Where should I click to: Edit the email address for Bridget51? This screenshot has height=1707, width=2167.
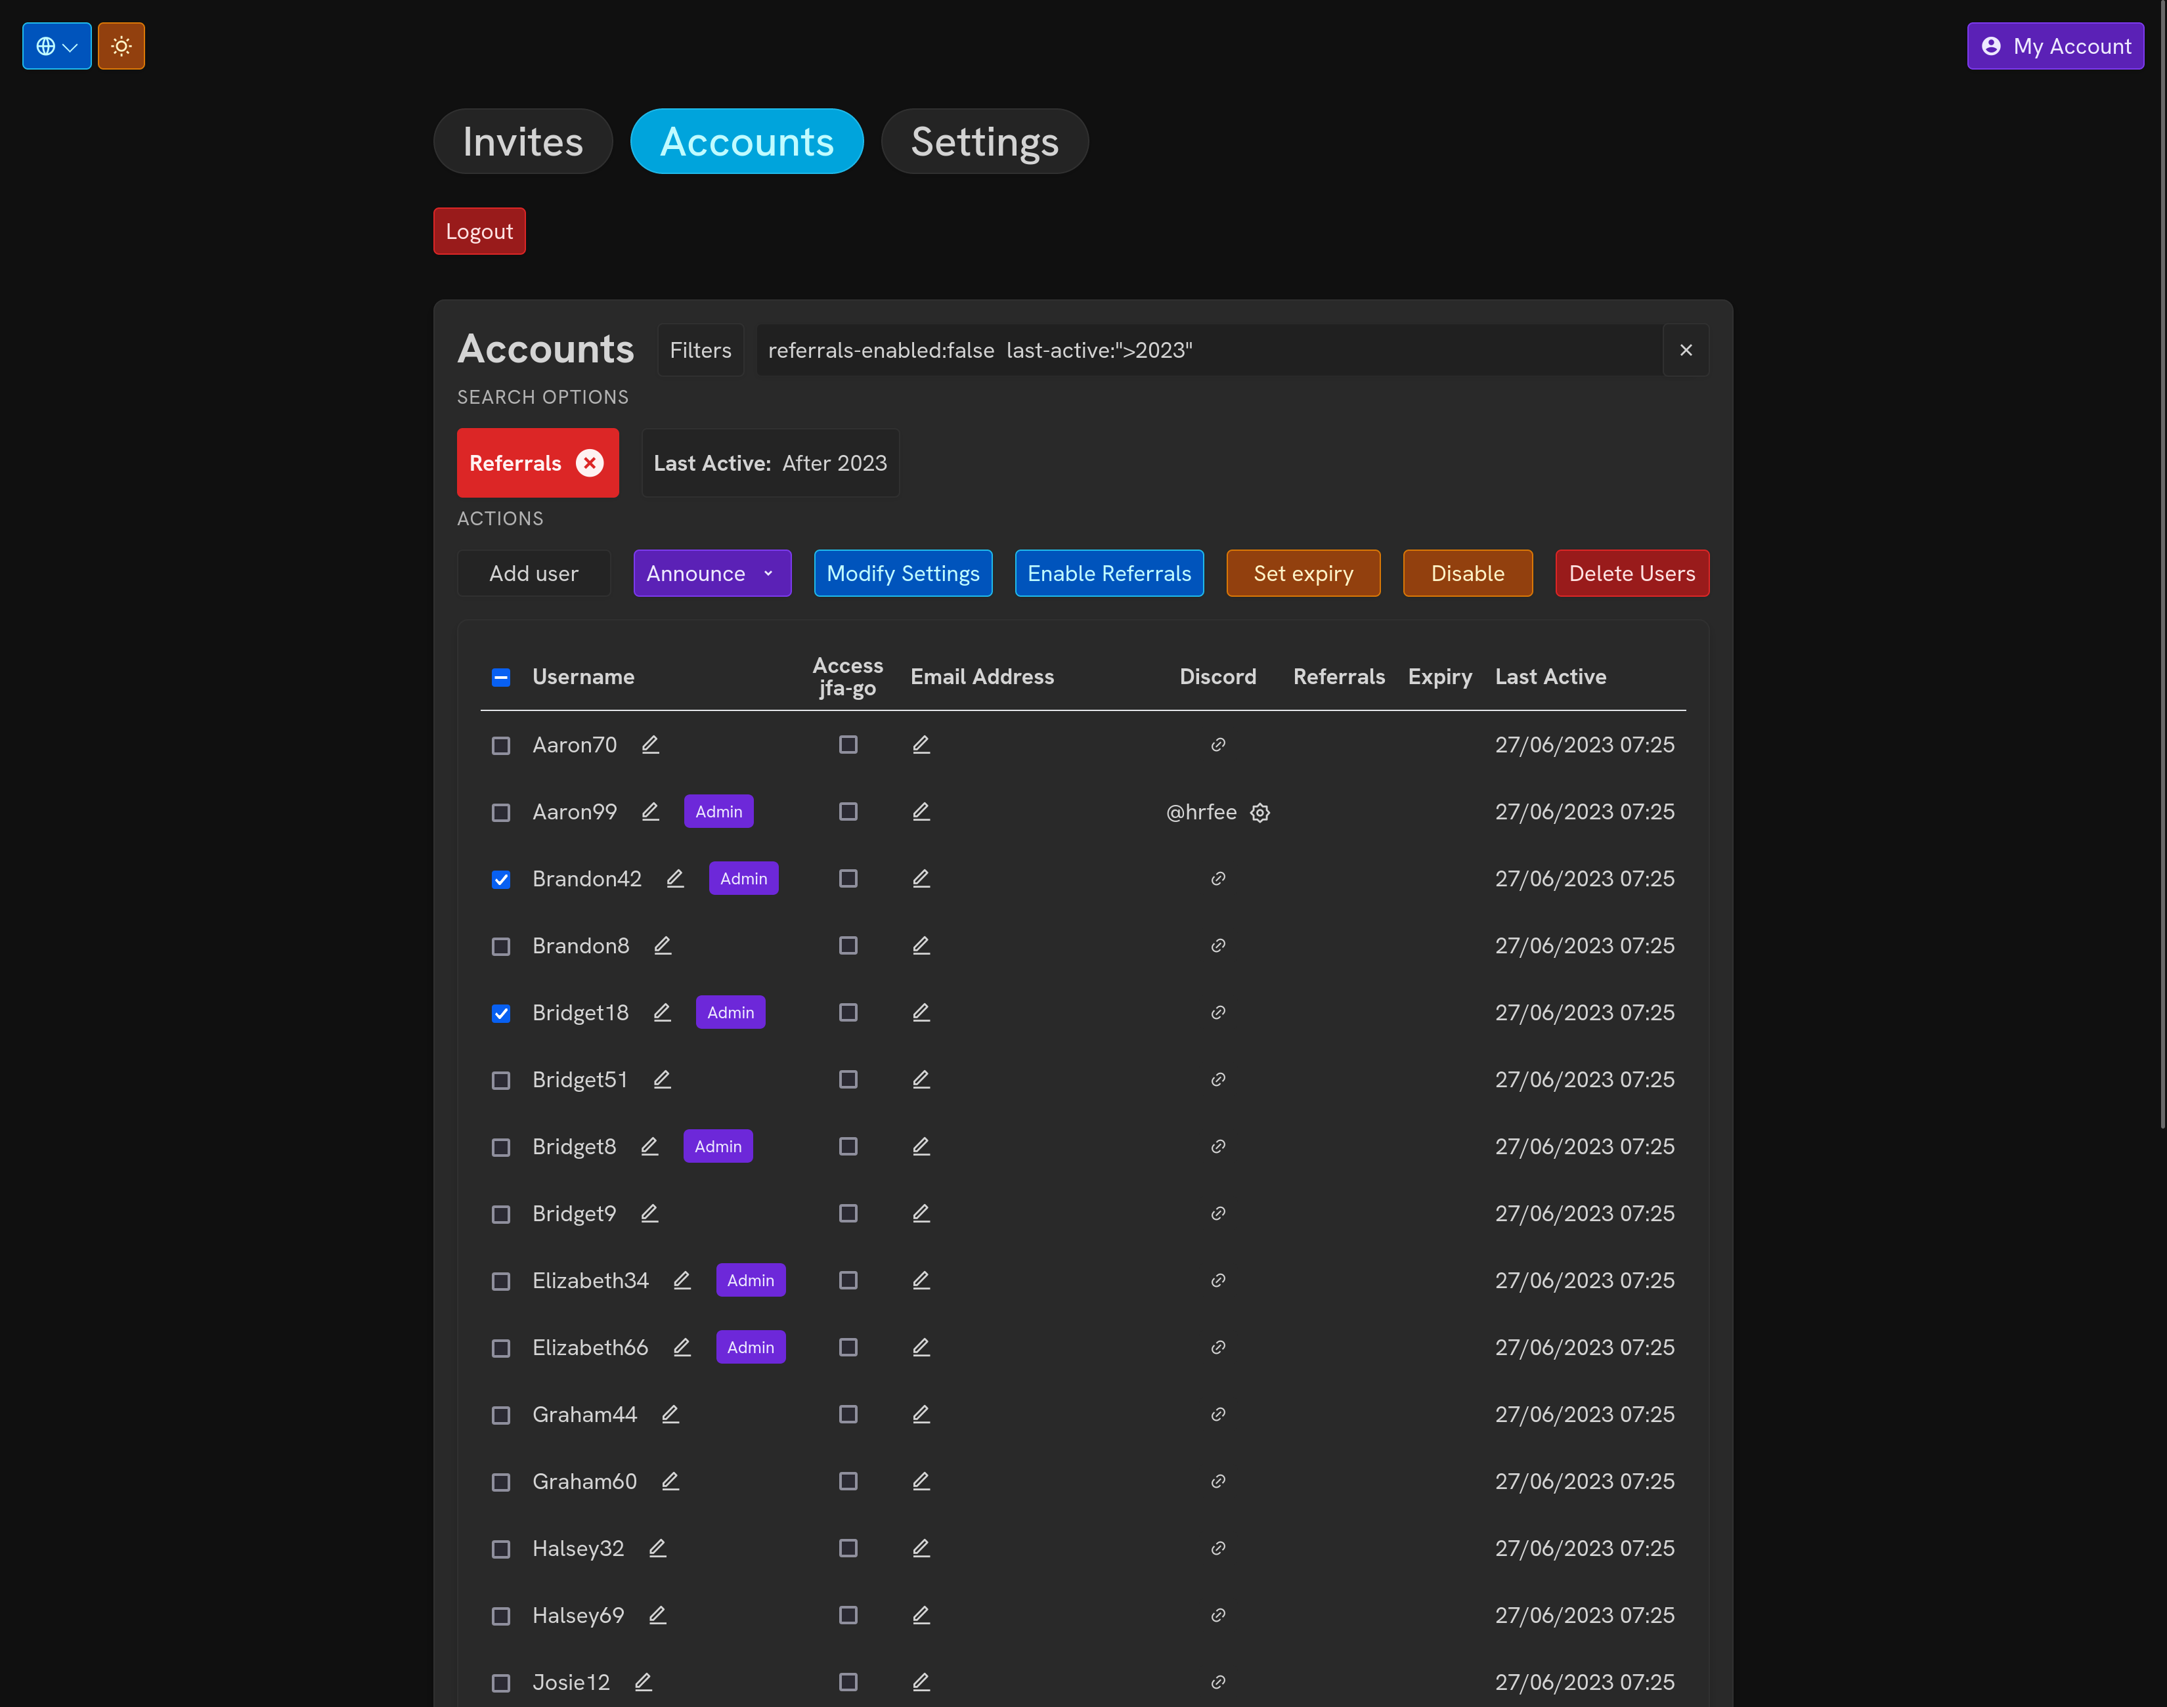coord(921,1079)
